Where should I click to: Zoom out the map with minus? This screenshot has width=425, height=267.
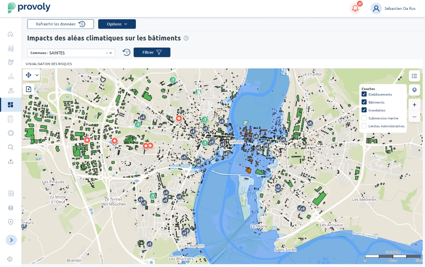pos(414,117)
